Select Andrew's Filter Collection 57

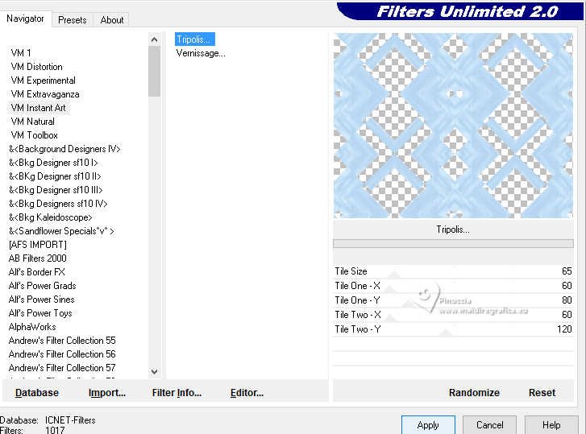pos(62,368)
